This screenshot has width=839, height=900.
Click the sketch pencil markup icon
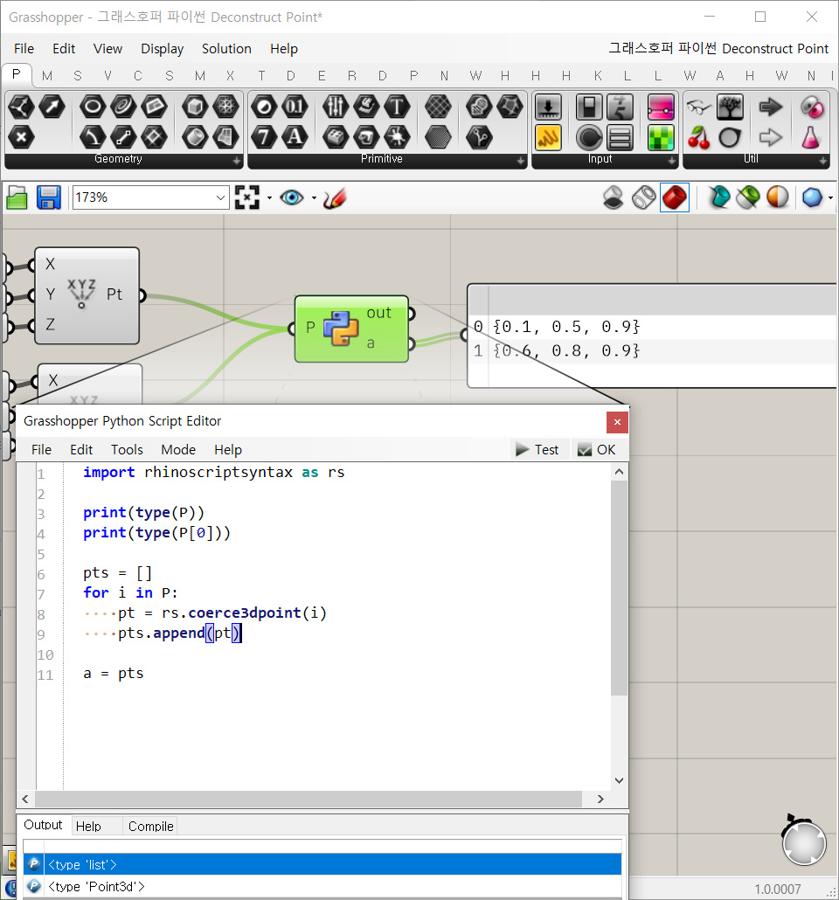click(334, 198)
